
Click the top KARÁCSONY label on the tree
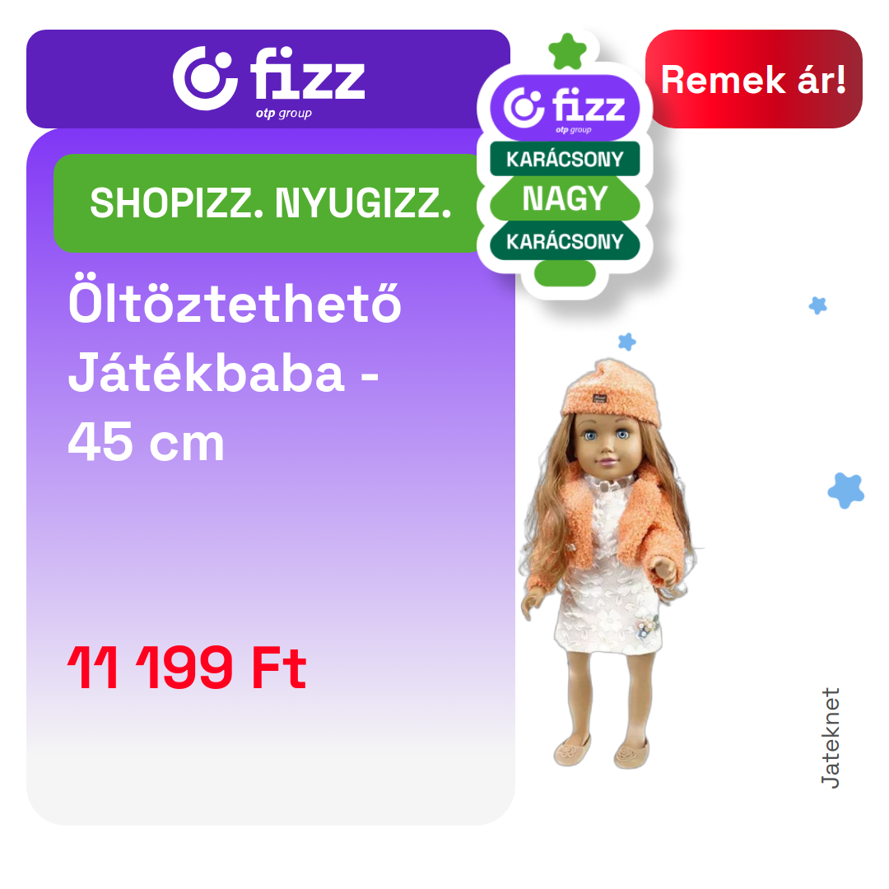(x=565, y=159)
